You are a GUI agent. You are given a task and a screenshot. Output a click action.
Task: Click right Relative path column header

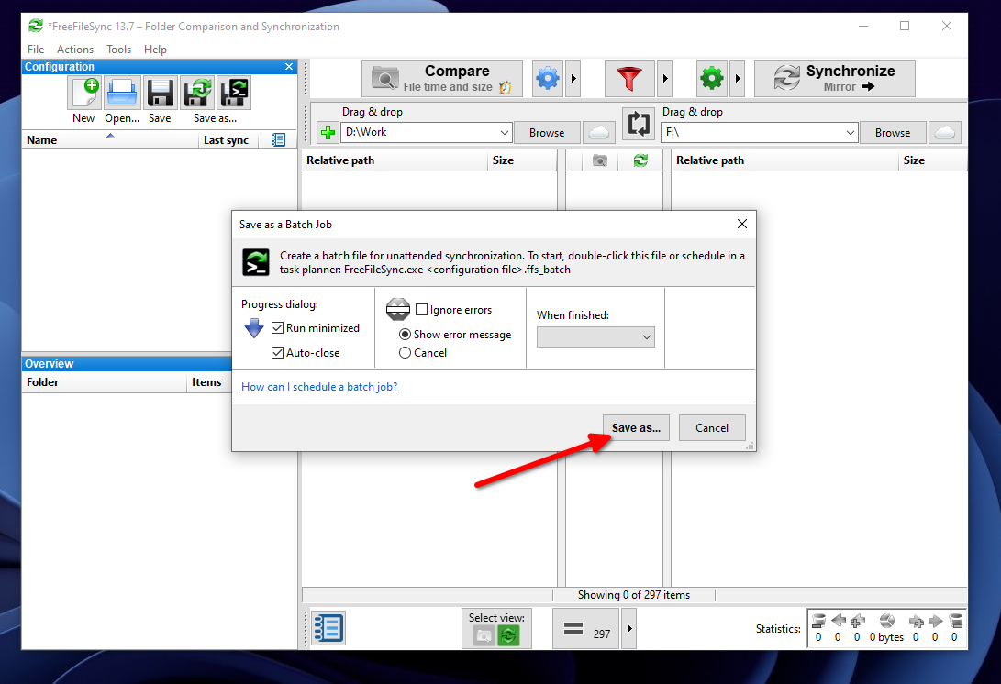pos(785,160)
